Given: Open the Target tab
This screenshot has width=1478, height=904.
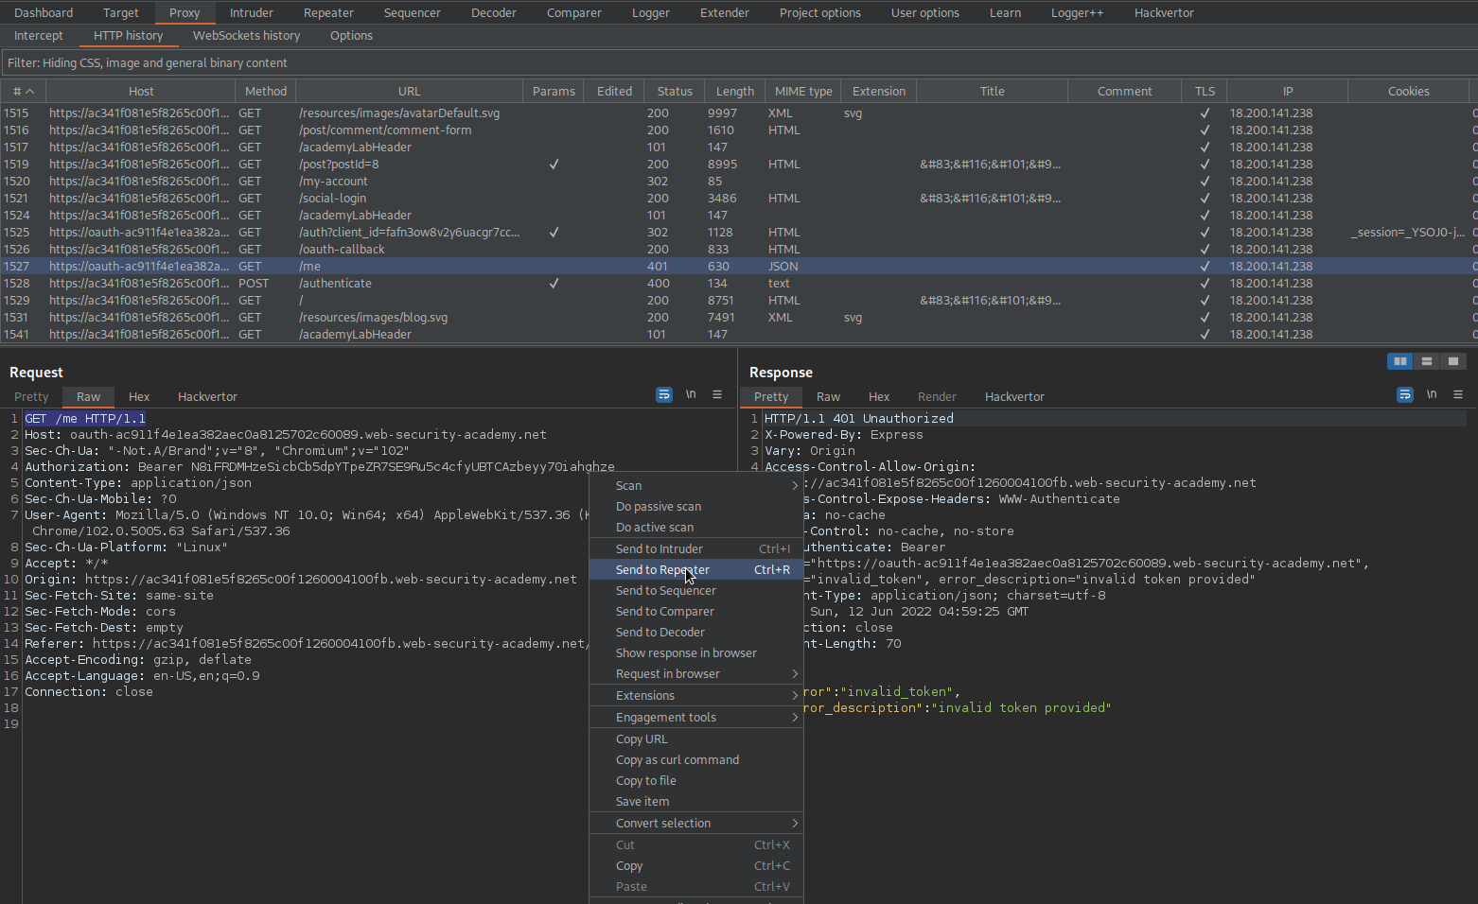Looking at the screenshot, I should click(x=120, y=12).
